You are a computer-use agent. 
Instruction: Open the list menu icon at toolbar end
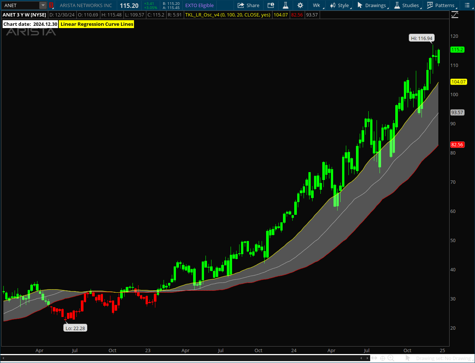click(x=467, y=5)
